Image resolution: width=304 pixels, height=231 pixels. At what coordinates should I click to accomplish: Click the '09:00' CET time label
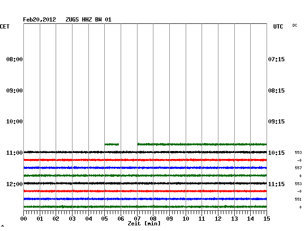pyautogui.click(x=14, y=91)
